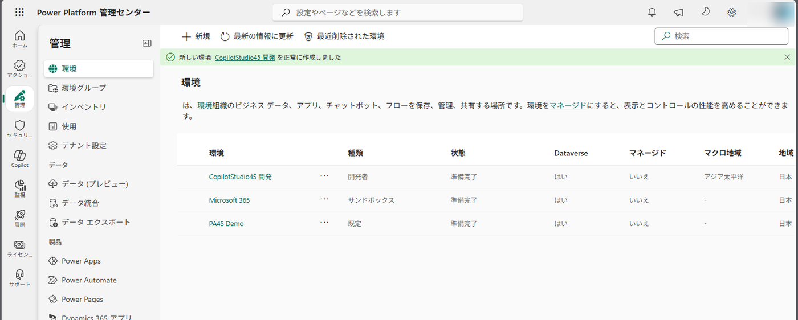Viewport: 798px width, 320px height.
Task: Click the 環境 link in description
Action: pyautogui.click(x=205, y=105)
